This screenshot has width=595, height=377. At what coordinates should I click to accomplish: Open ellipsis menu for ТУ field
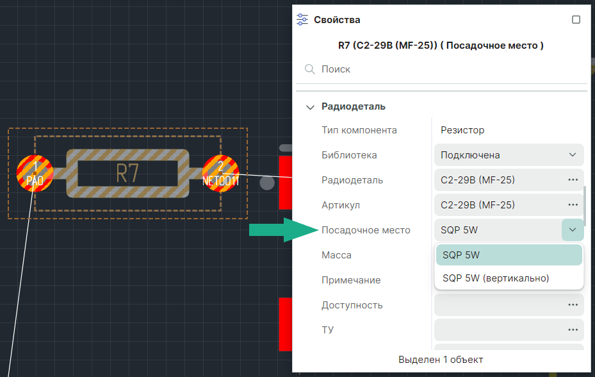coord(573,330)
